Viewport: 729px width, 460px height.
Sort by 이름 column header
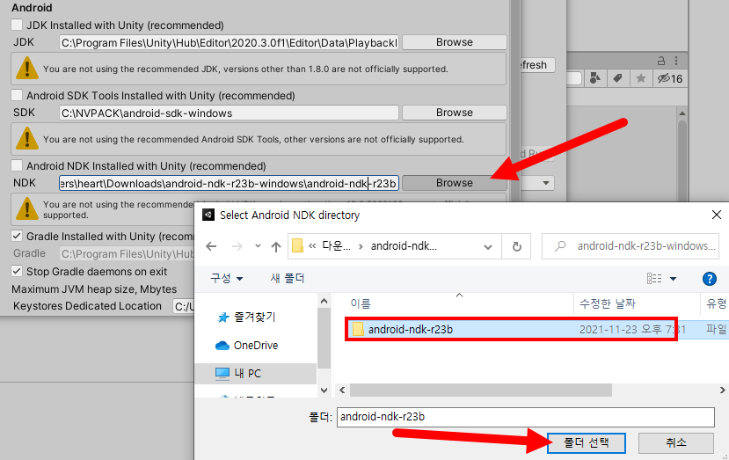(x=361, y=303)
